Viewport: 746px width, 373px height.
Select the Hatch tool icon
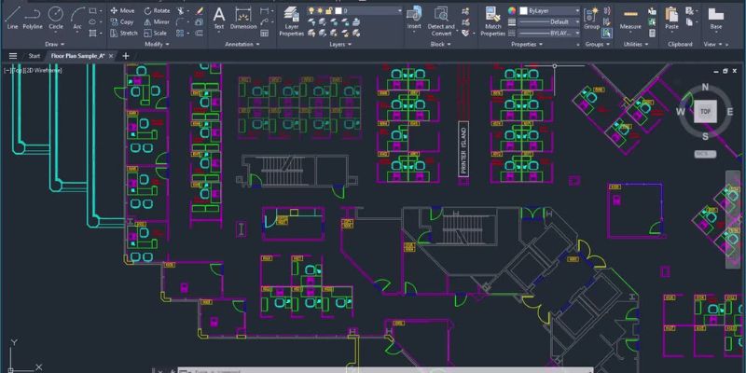coord(92,34)
